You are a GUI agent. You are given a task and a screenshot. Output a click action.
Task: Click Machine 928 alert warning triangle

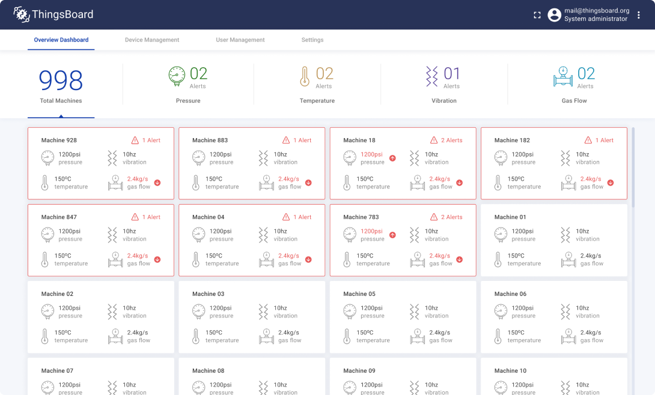point(135,140)
